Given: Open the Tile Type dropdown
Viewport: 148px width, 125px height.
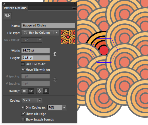Looking at the screenshot, I should coord(40,33).
